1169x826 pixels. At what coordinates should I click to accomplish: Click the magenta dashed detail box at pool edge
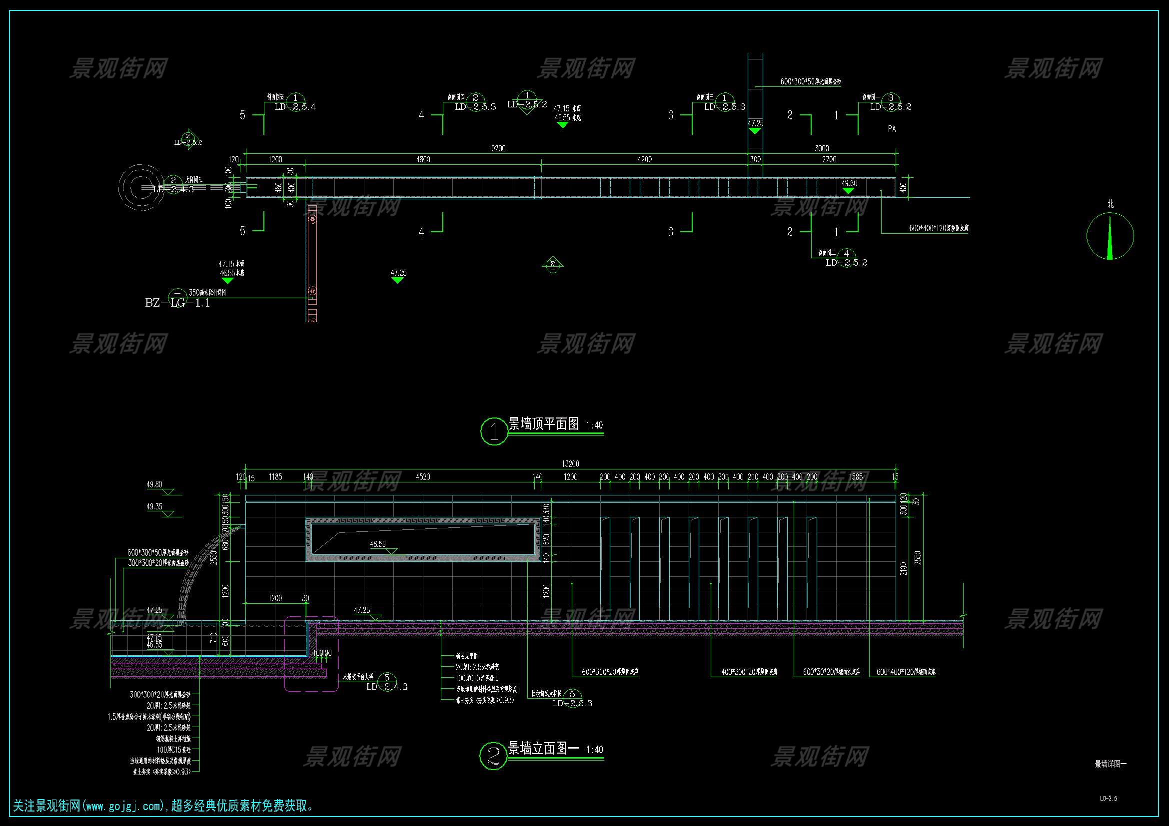tap(310, 654)
